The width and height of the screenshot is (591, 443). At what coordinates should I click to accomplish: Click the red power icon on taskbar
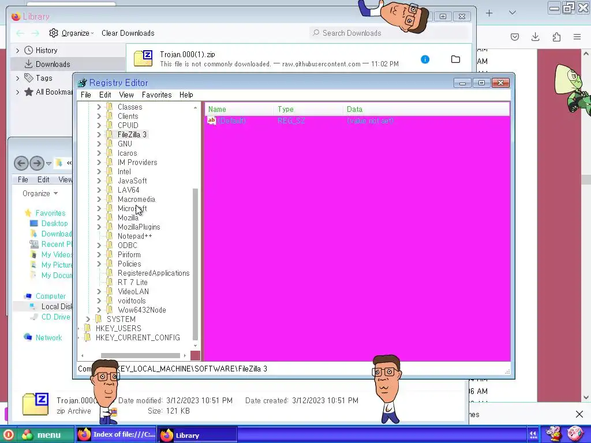[8, 435]
